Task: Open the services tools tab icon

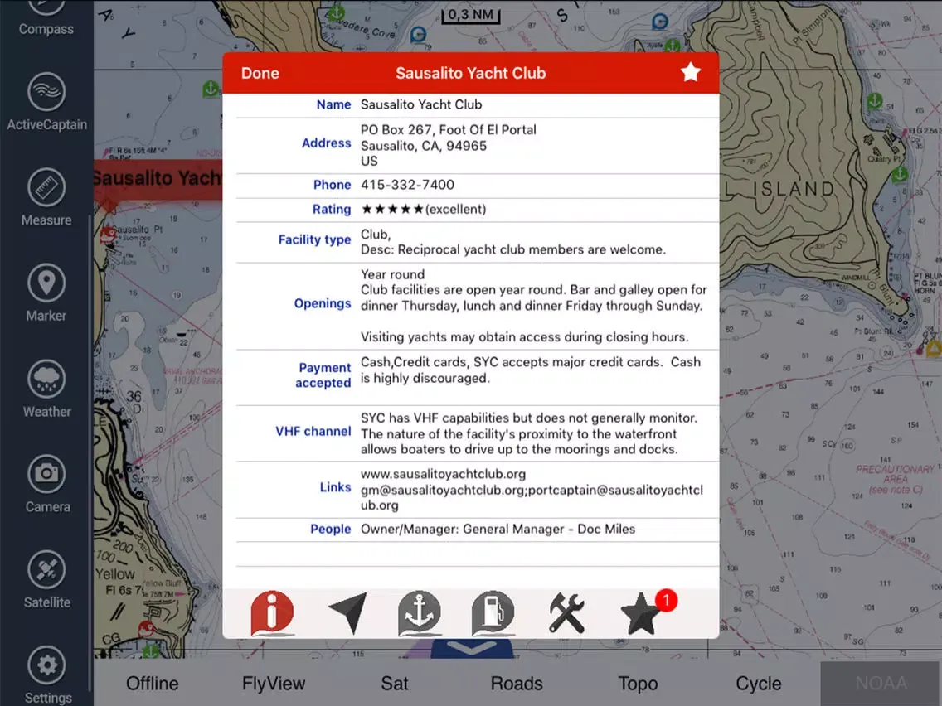Action: click(566, 613)
